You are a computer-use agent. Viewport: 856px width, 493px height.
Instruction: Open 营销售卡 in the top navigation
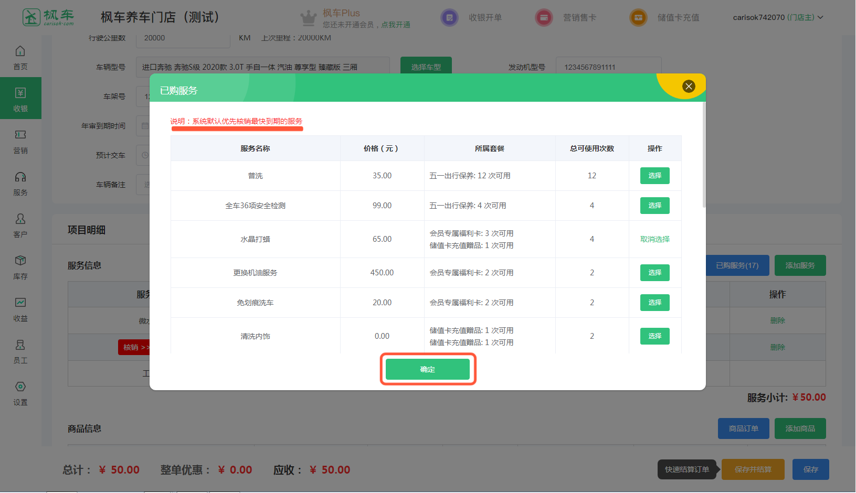coord(579,17)
